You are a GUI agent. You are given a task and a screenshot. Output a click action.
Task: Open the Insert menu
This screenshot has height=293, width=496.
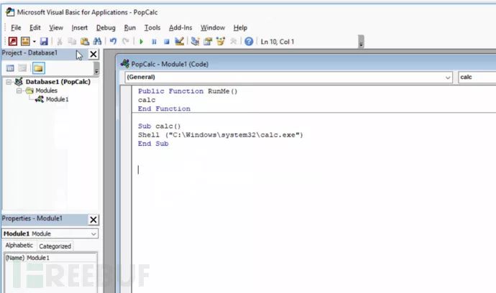click(x=79, y=28)
